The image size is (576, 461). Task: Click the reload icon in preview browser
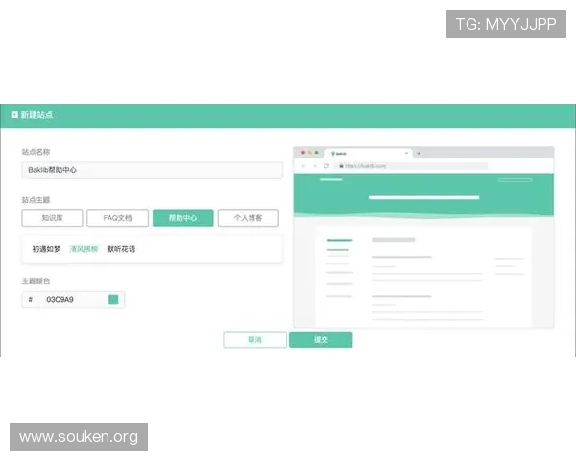pyautogui.click(x=326, y=166)
